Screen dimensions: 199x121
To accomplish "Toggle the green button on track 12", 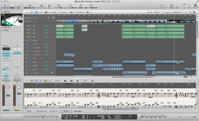I will (46, 62).
